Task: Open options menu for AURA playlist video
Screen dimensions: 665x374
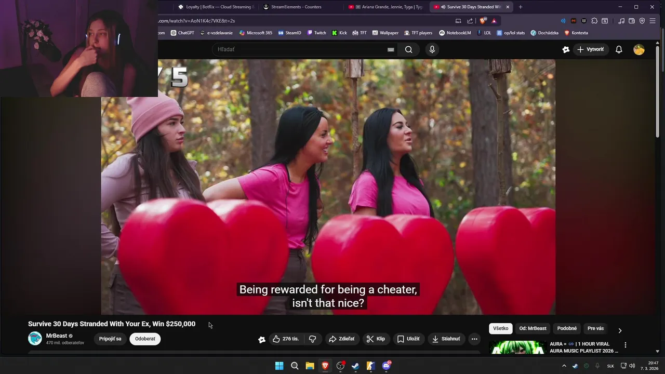Action: 626,345
